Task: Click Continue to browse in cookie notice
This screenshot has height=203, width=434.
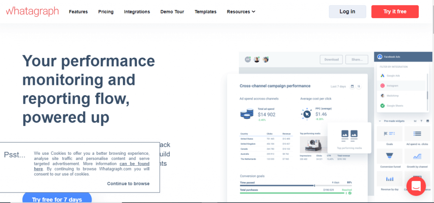Action: 128,184
